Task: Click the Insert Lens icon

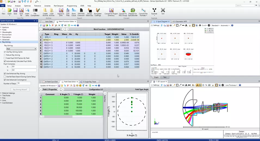Action: click(27, 11)
